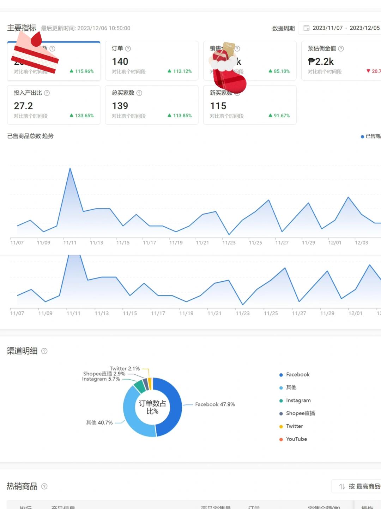Screen dimensions: 381x509
Task: Click 12/01 axis label on lower chart
Action: point(355,314)
